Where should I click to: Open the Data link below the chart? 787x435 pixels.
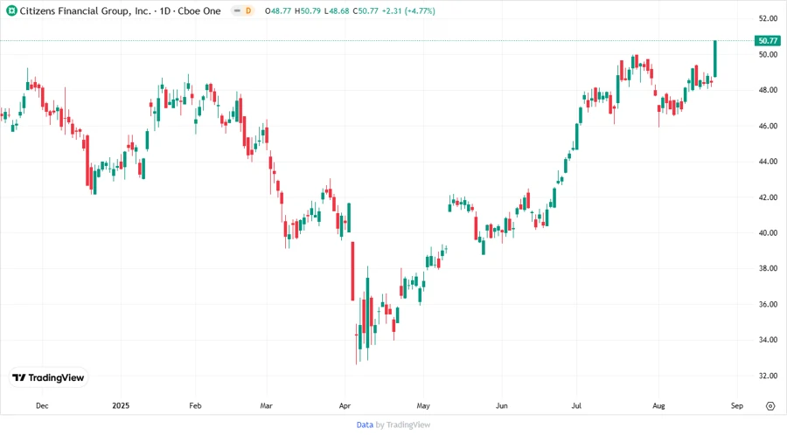click(x=365, y=425)
